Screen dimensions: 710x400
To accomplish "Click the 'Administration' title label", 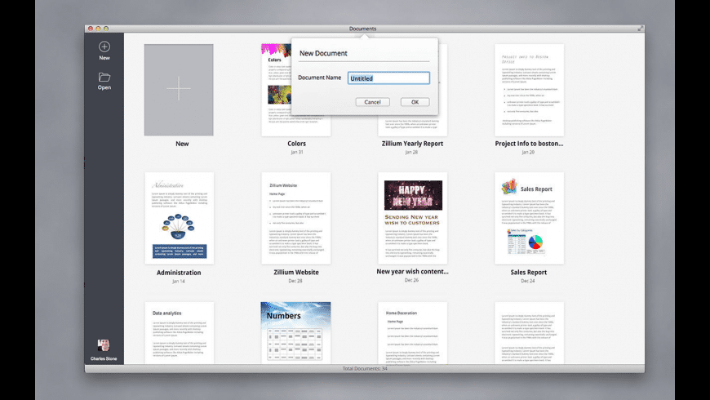I will coord(179,273).
